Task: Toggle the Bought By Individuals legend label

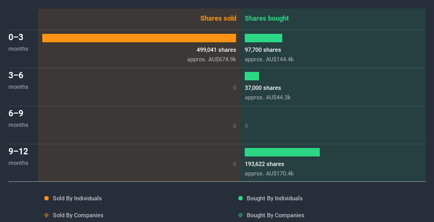Action: [x=274, y=198]
